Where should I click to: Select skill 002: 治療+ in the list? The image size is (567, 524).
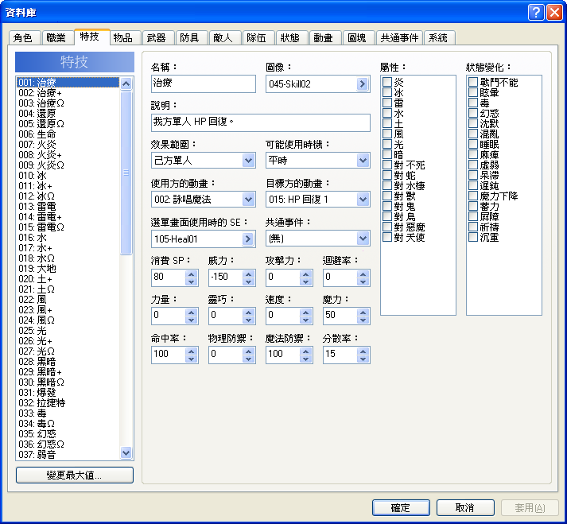tap(68, 93)
